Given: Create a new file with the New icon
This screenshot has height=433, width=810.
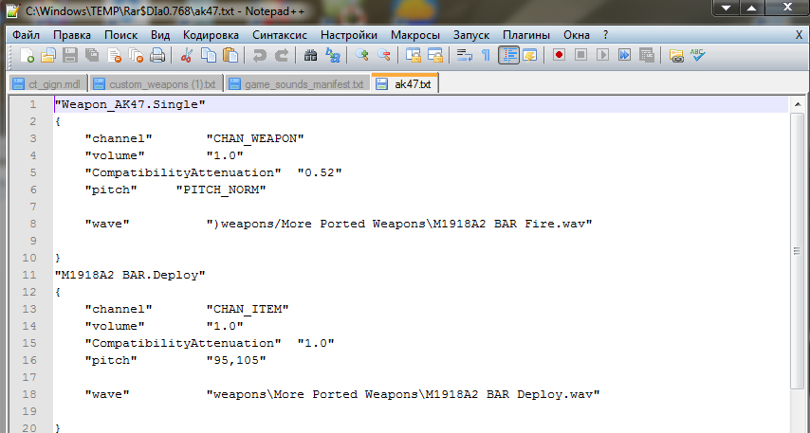Looking at the screenshot, I should pos(27,55).
